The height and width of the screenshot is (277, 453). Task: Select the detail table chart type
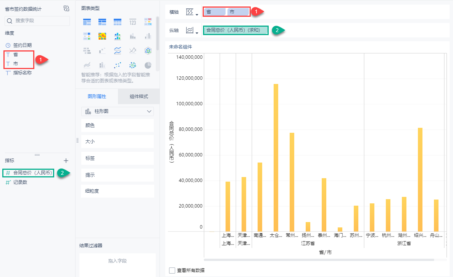[118, 22]
